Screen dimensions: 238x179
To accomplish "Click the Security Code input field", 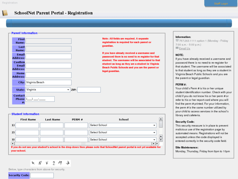I will click(x=42, y=175).
